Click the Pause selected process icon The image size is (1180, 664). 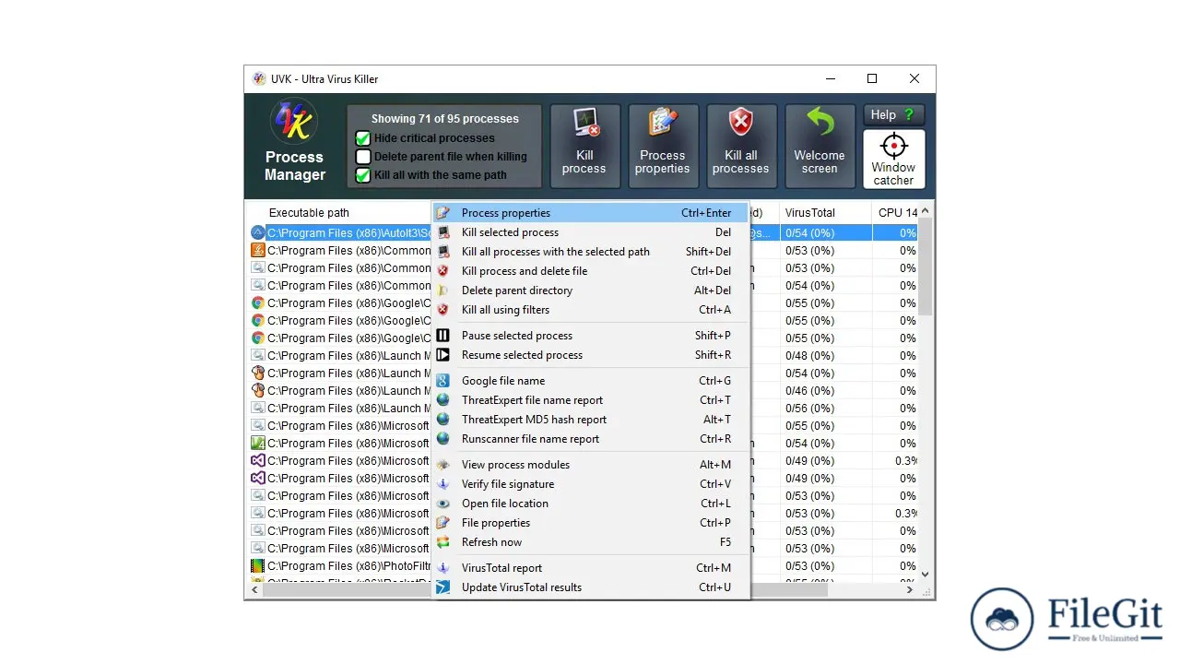(443, 336)
